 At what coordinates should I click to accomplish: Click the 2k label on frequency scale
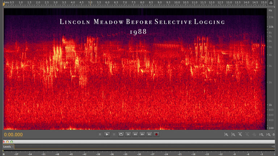tap(270, 82)
